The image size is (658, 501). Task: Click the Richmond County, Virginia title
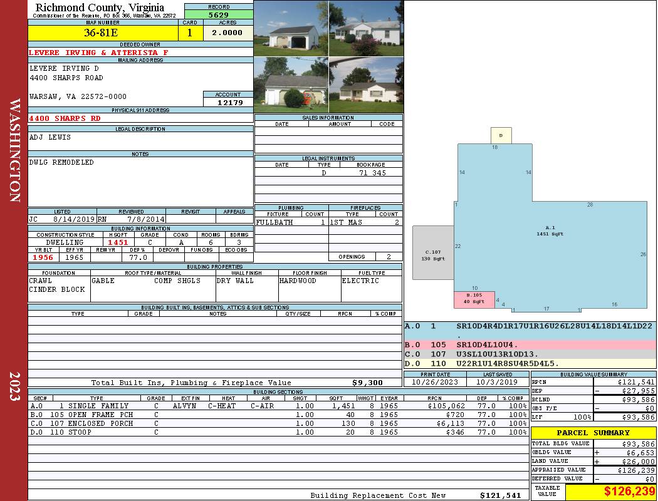tap(100, 7)
